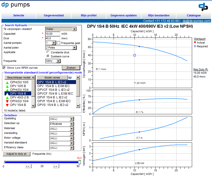Click up arrow of version list scrollbar

click(78, 78)
